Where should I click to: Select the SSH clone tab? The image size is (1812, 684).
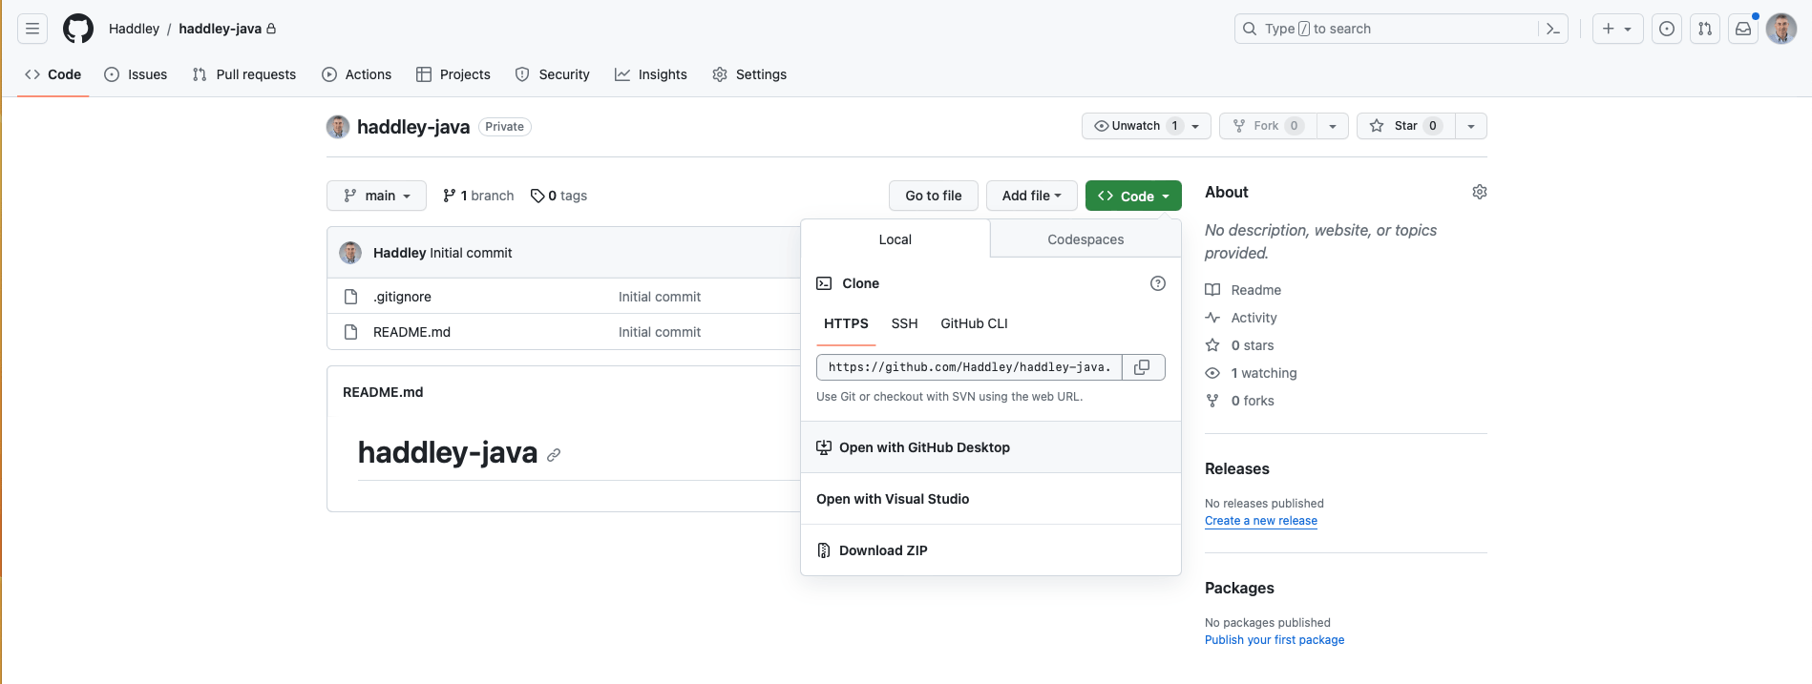904,323
